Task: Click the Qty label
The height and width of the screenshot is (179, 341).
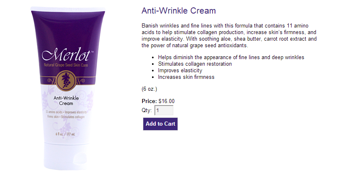Action: click(147, 110)
